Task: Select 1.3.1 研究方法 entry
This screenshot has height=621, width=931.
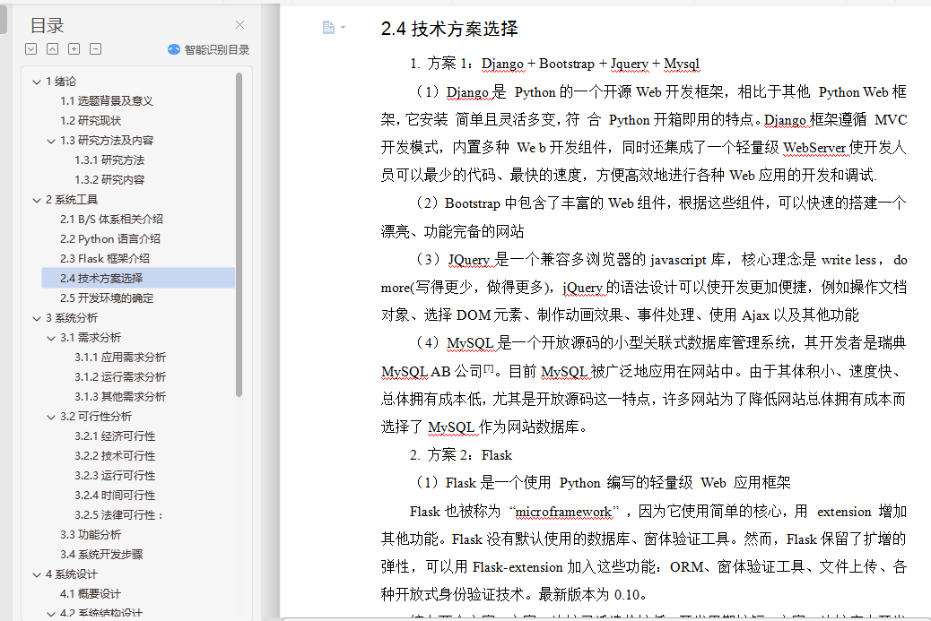Action: [109, 160]
